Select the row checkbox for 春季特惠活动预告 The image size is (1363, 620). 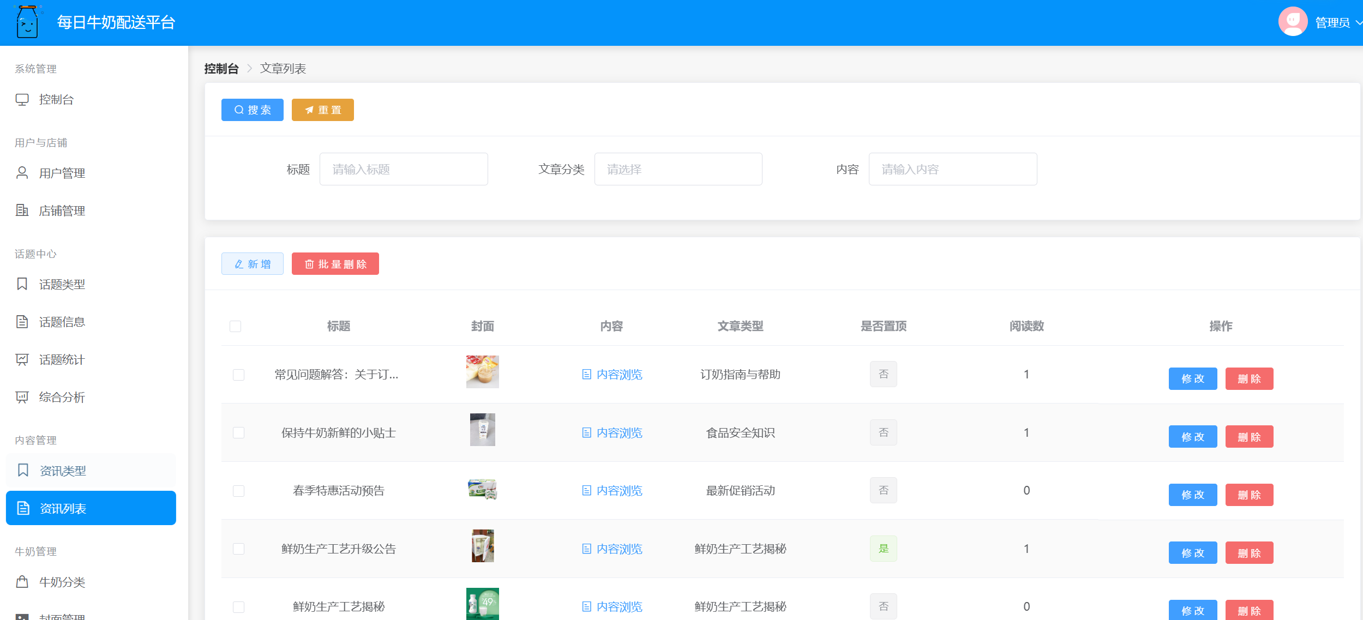pos(237,490)
